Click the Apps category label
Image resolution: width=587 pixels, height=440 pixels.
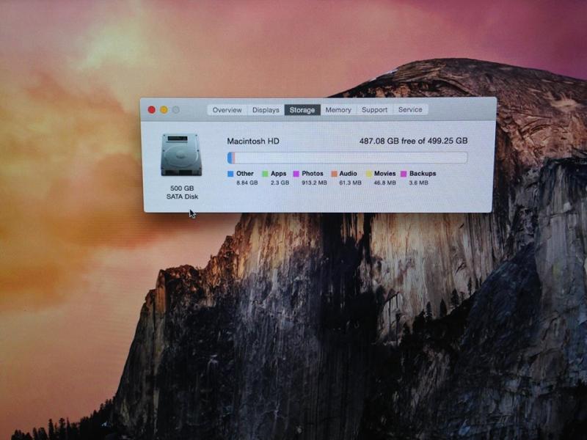tap(278, 174)
